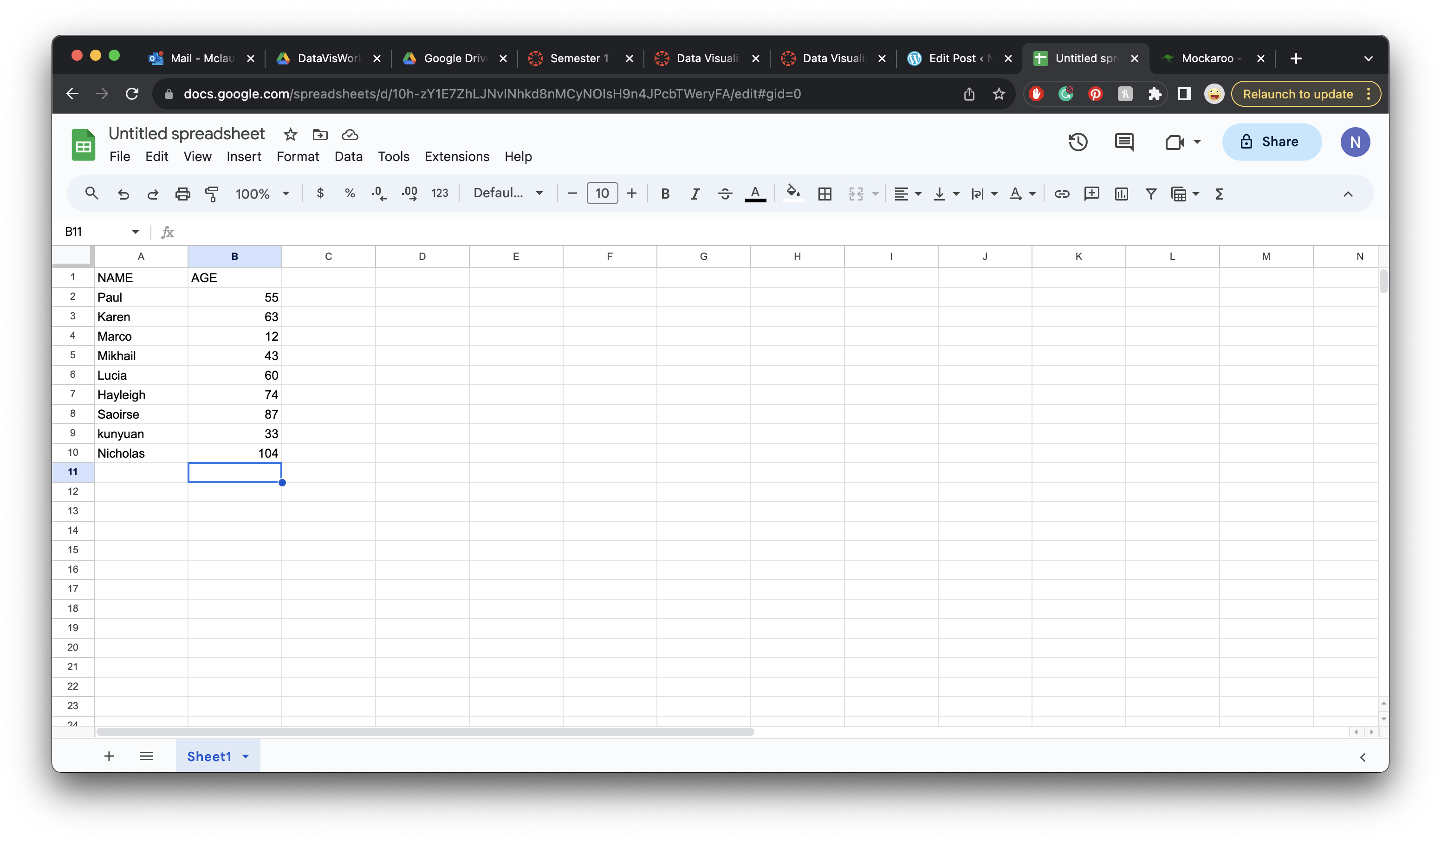Insert a link using toolbar icon
Screen dimensions: 1441x841
(x=1062, y=194)
